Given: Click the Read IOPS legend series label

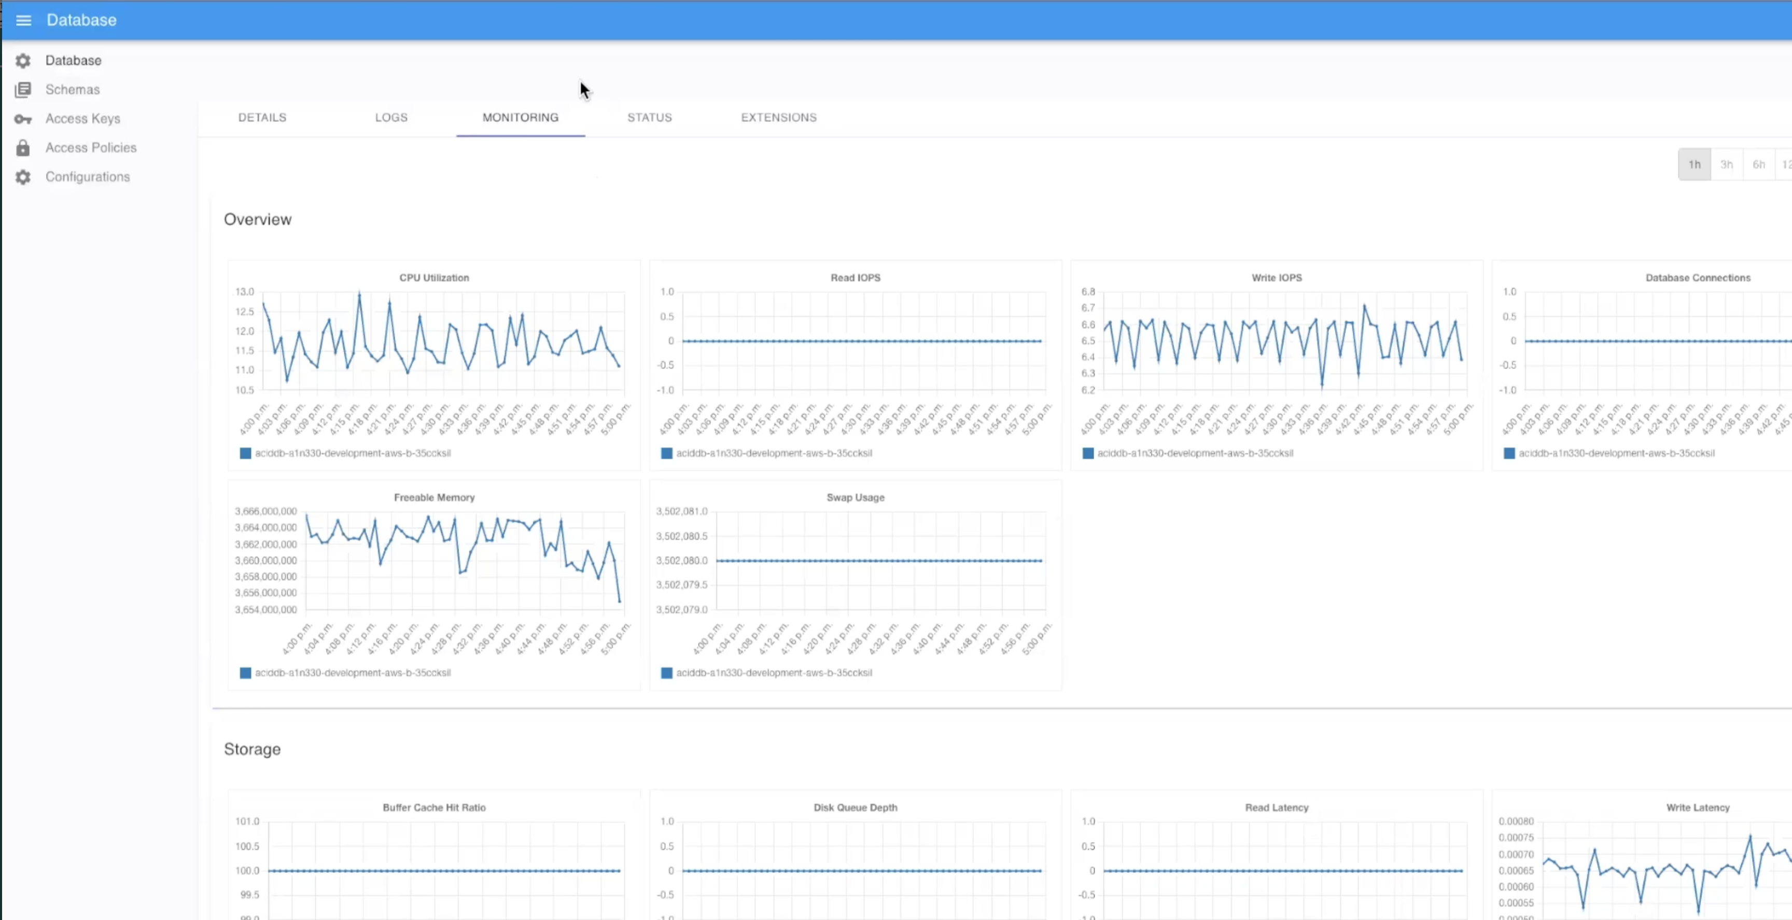Looking at the screenshot, I should (x=774, y=453).
